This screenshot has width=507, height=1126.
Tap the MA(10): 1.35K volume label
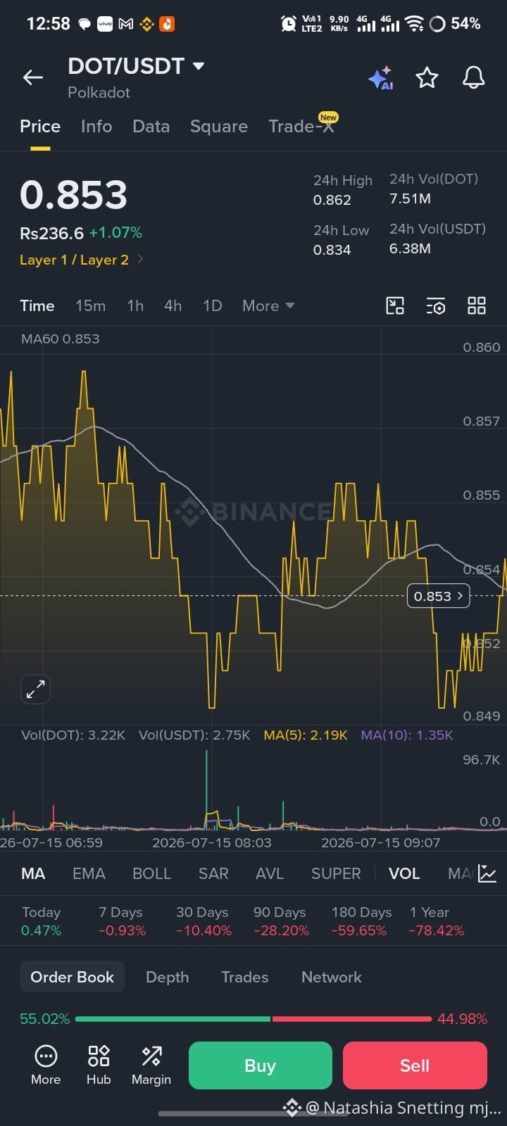point(407,735)
